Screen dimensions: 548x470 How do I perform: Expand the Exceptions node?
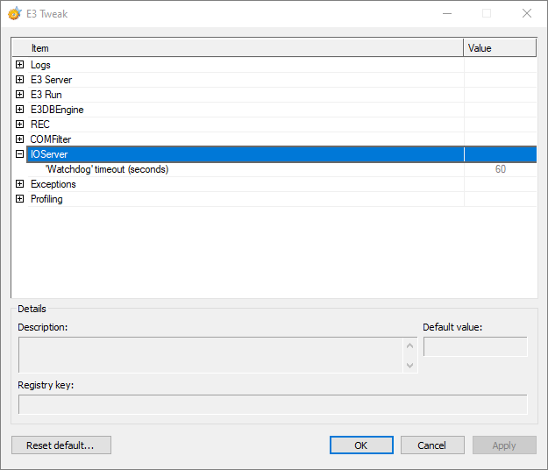(19, 184)
